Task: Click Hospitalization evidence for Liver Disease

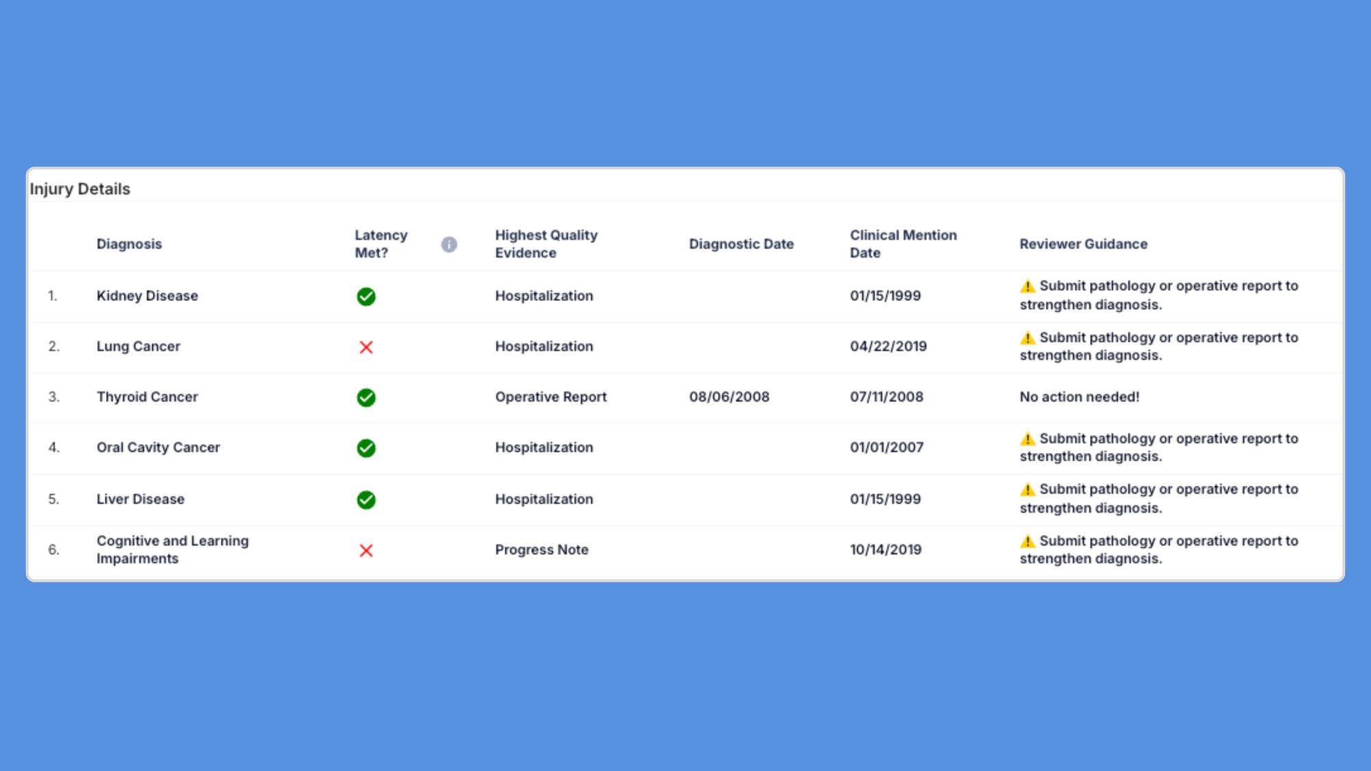Action: pos(544,499)
